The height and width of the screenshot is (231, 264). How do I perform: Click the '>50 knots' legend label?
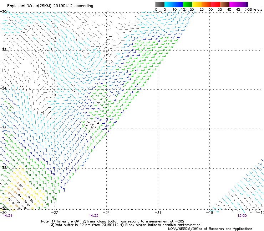[x=254, y=10]
